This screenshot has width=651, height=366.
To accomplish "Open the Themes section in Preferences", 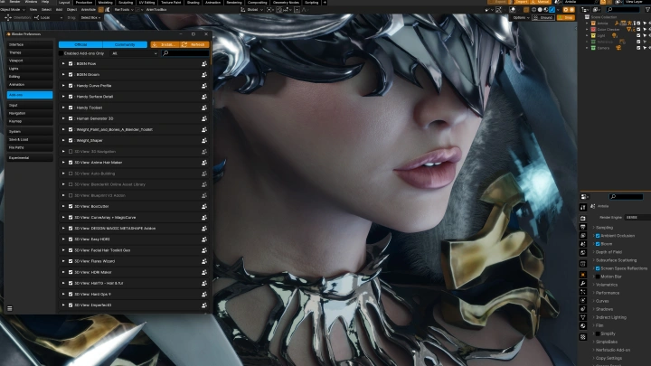I will [30, 52].
